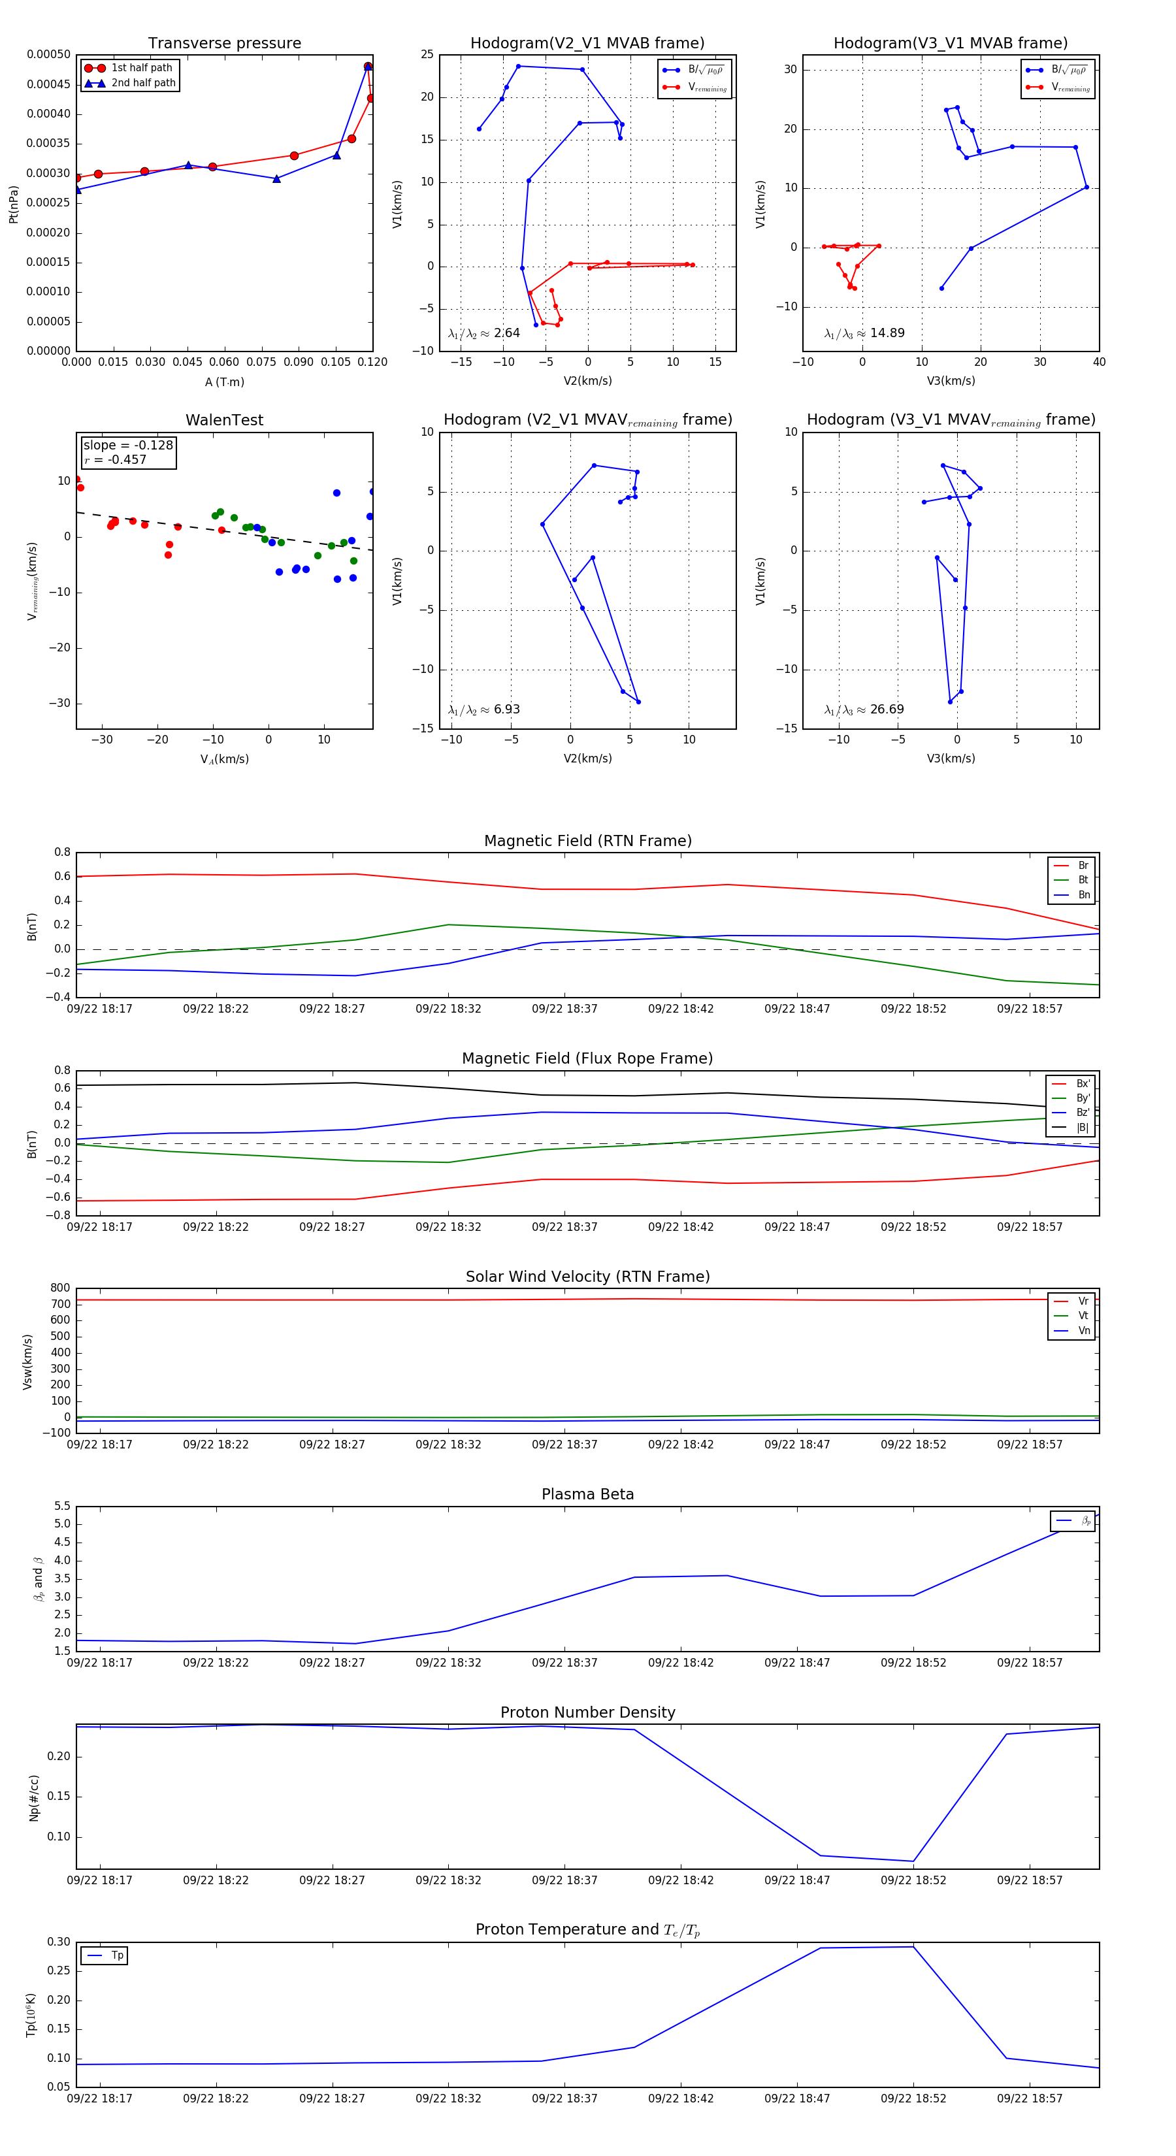Click the 'Vr' legend entry
1176x2156 pixels.
click(x=1072, y=1301)
